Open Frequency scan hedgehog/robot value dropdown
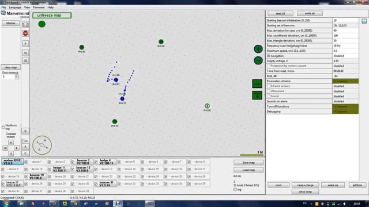The height and width of the screenshot is (207, 369). pos(345,46)
